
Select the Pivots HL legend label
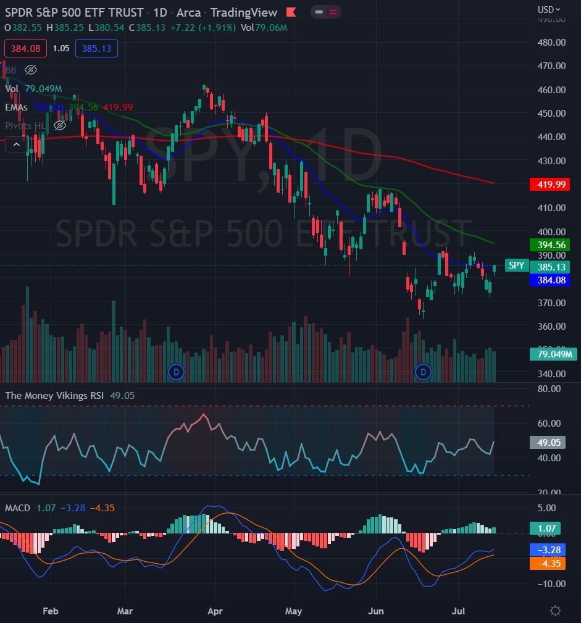pyautogui.click(x=25, y=125)
